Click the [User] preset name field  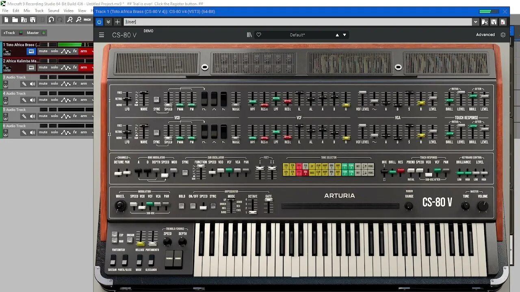[x=298, y=22]
